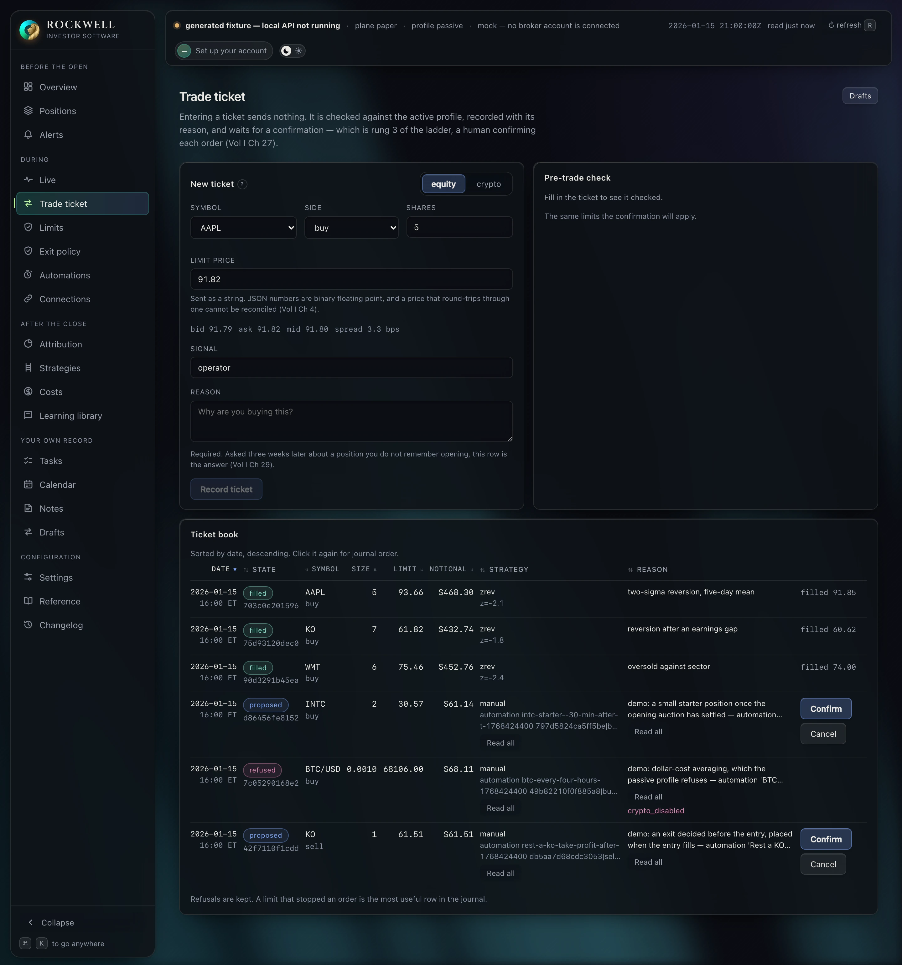Open Overview grid icon in sidebar
The height and width of the screenshot is (965, 902).
tap(28, 87)
